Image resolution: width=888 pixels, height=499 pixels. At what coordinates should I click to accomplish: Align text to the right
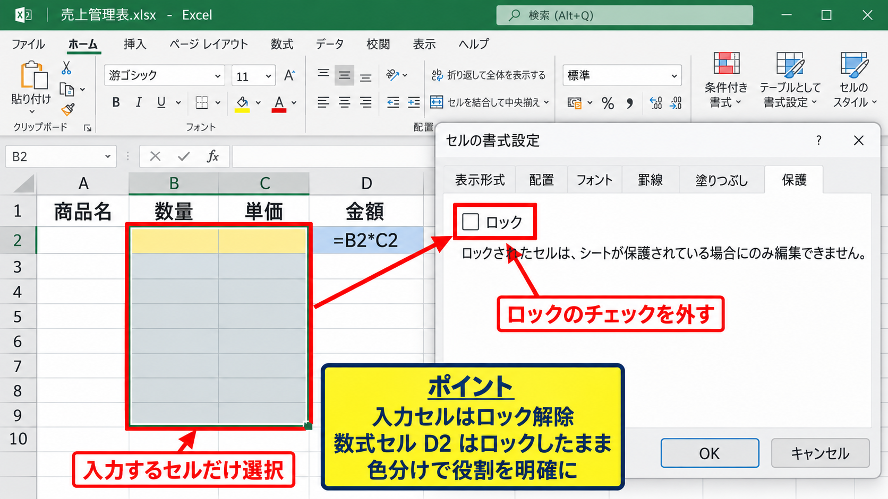coord(365,102)
